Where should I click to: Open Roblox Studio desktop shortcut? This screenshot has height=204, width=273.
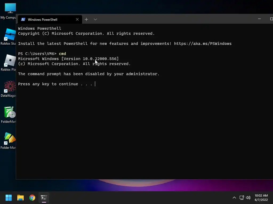tap(8, 37)
